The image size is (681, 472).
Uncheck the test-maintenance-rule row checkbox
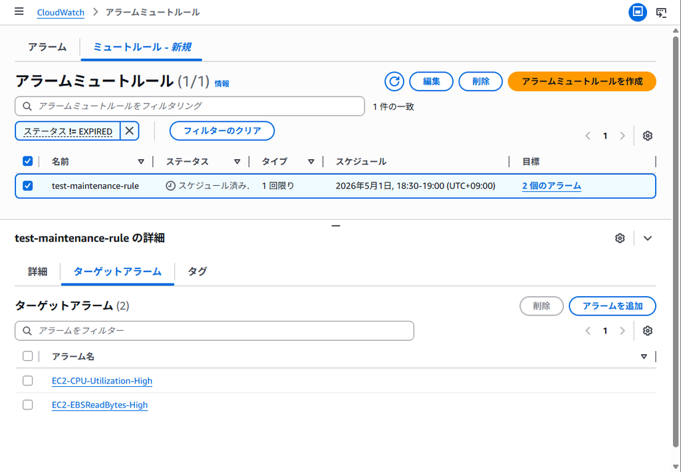(27, 186)
